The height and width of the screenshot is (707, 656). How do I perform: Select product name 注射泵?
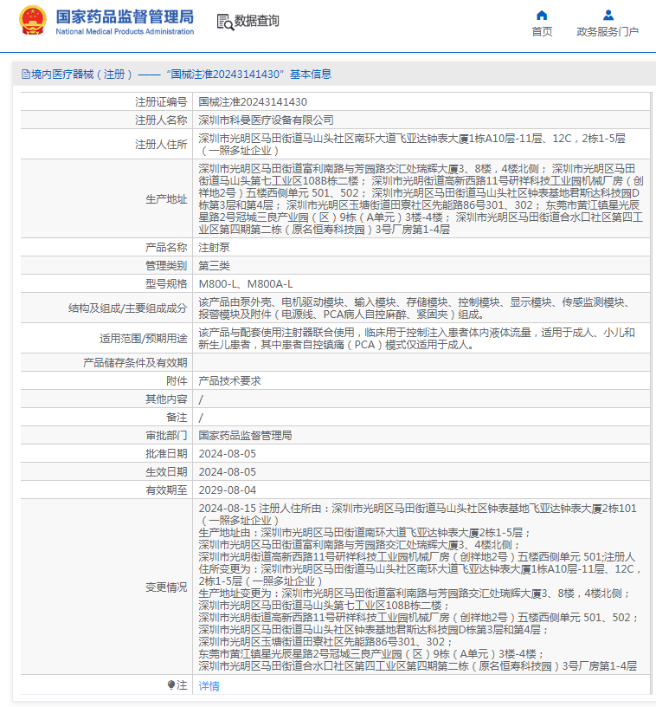[x=215, y=248]
